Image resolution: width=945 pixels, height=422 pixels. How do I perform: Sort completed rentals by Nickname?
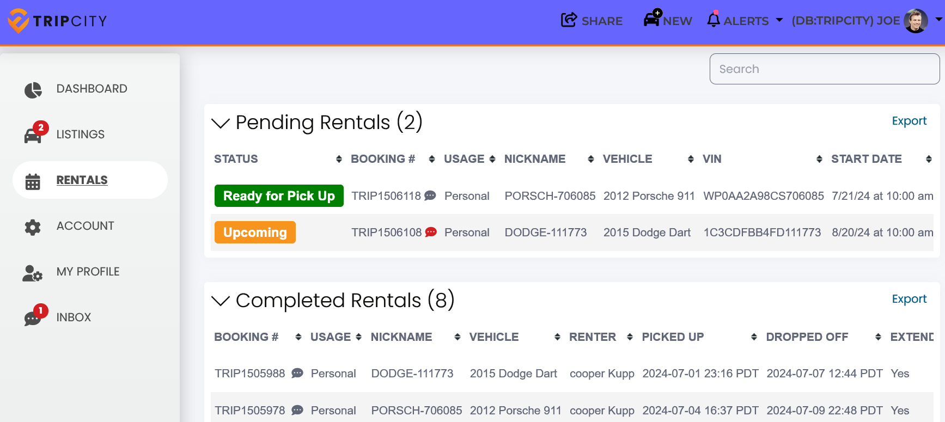[x=458, y=337]
